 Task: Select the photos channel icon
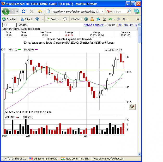click(98, 19)
